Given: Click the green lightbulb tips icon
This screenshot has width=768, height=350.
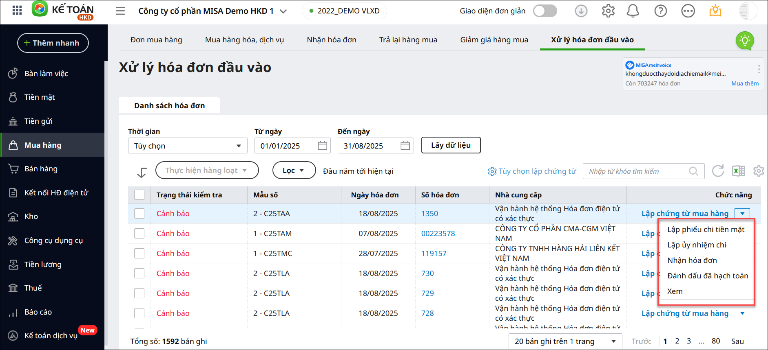Looking at the screenshot, I should 745,41.
